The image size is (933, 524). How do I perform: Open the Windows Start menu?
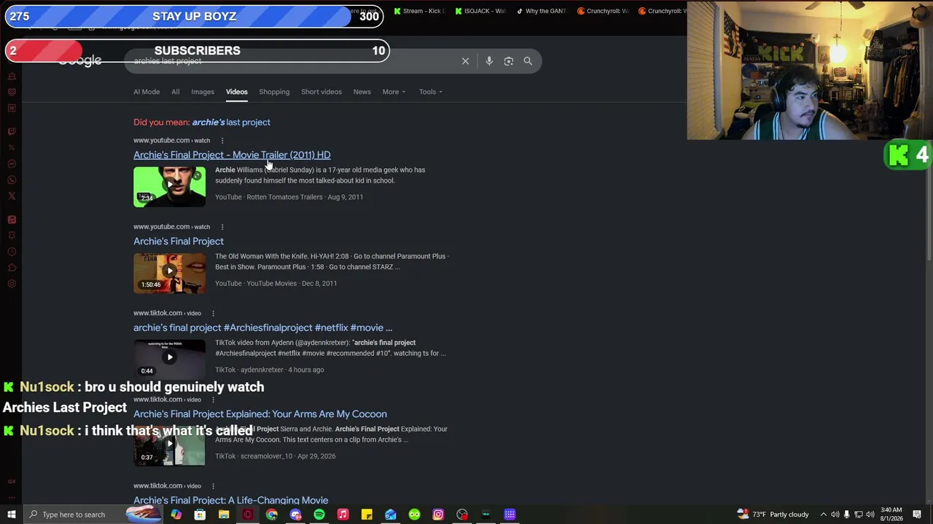(x=12, y=515)
